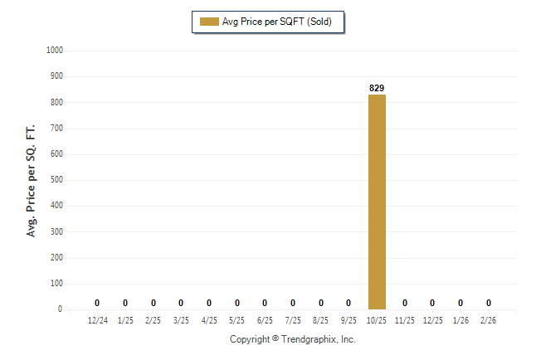This screenshot has height=360, width=536.
Task: Click the zero value above 9/25
Action: (x=348, y=303)
